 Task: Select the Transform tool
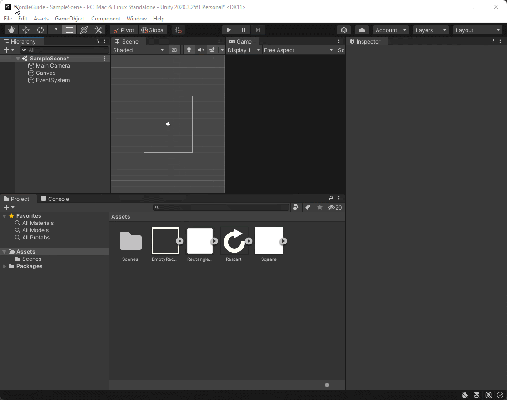click(x=84, y=30)
